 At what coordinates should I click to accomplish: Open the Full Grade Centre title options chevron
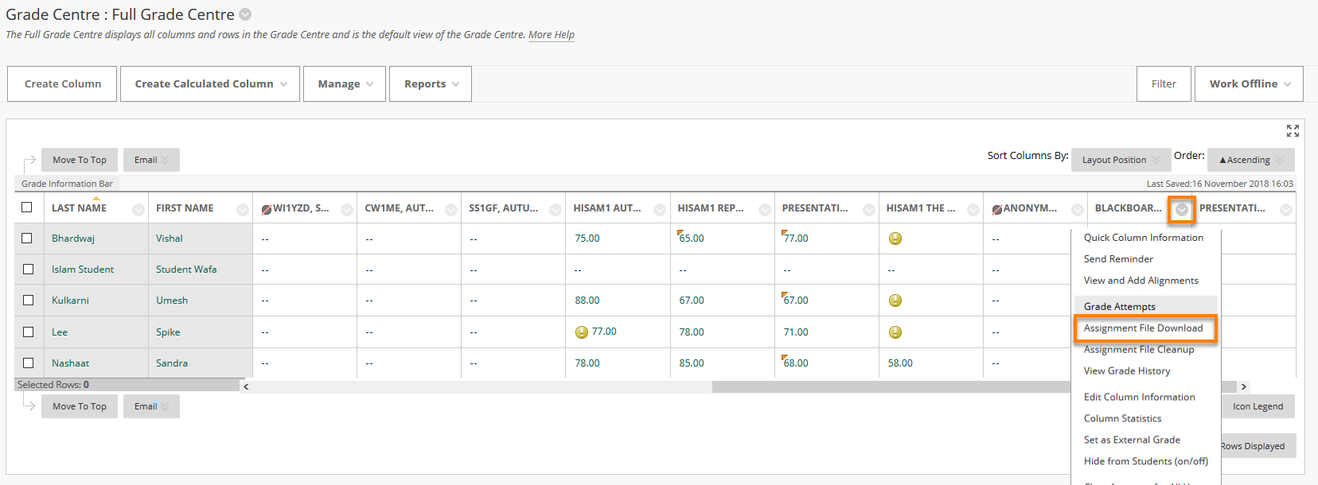coord(245,14)
